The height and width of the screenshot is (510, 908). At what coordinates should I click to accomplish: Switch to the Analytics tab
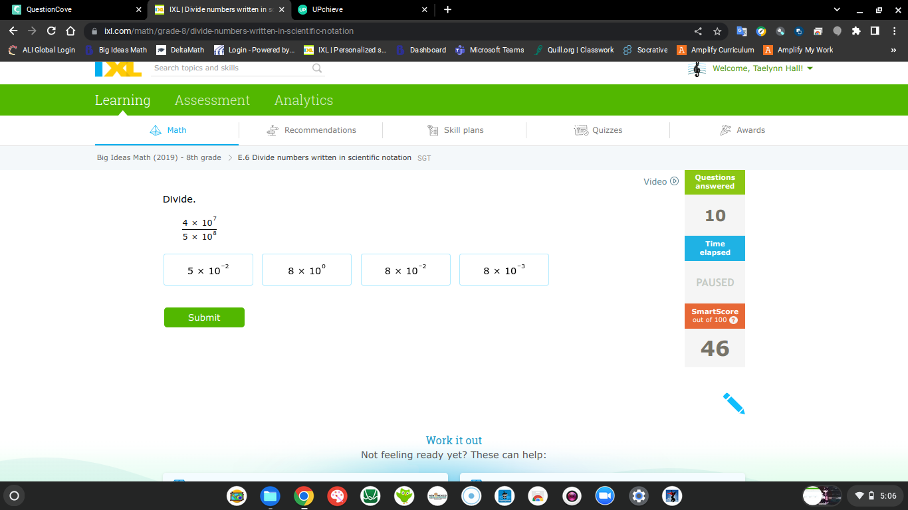pyautogui.click(x=304, y=100)
